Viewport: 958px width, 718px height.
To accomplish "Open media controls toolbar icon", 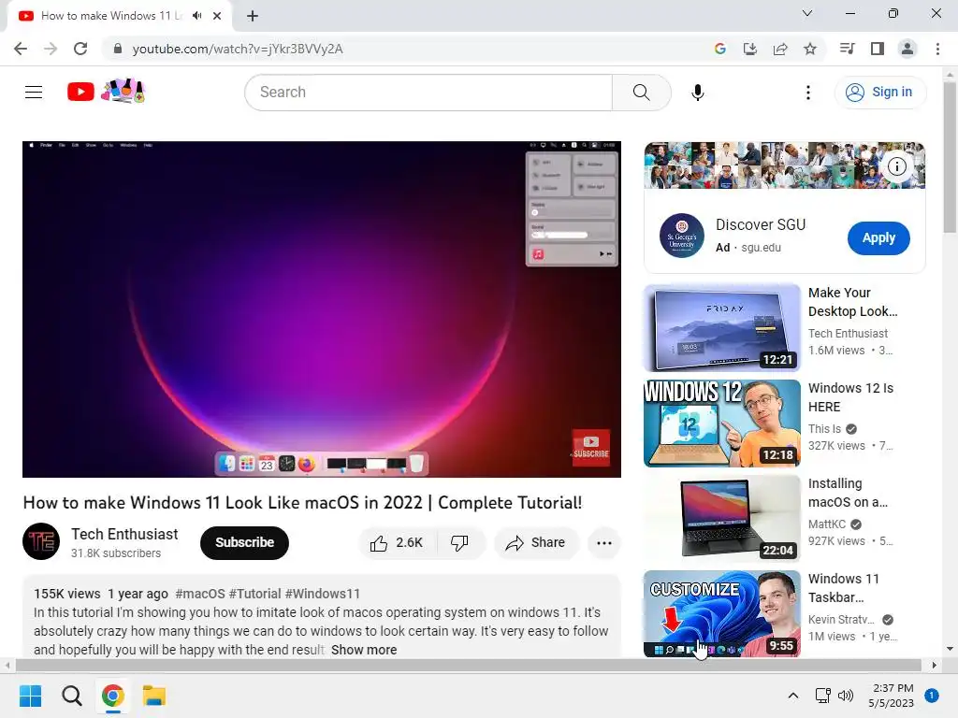I will pos(847,49).
